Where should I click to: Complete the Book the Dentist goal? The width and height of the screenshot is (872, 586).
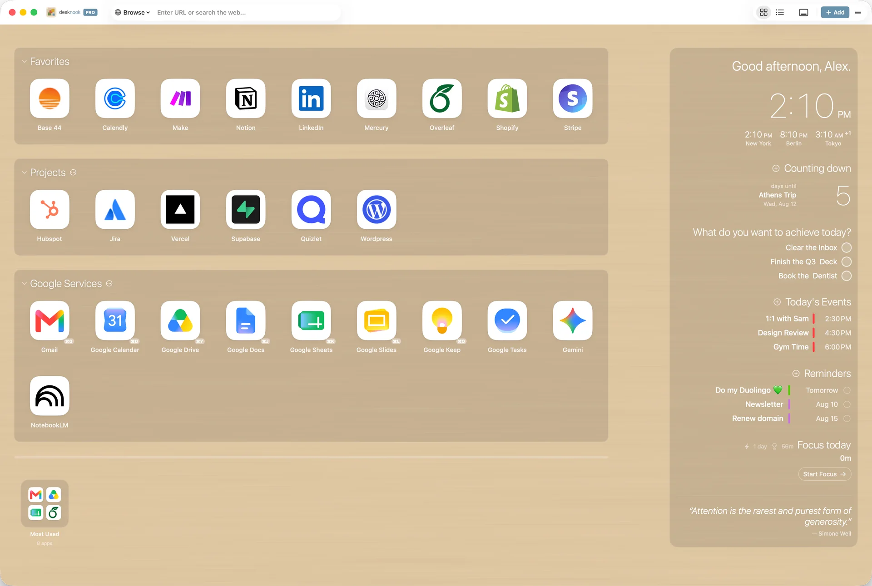point(847,276)
